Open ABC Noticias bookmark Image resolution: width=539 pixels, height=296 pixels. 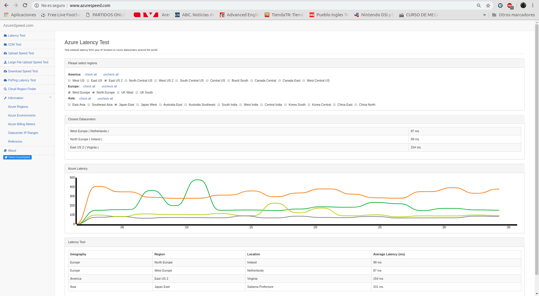point(195,15)
